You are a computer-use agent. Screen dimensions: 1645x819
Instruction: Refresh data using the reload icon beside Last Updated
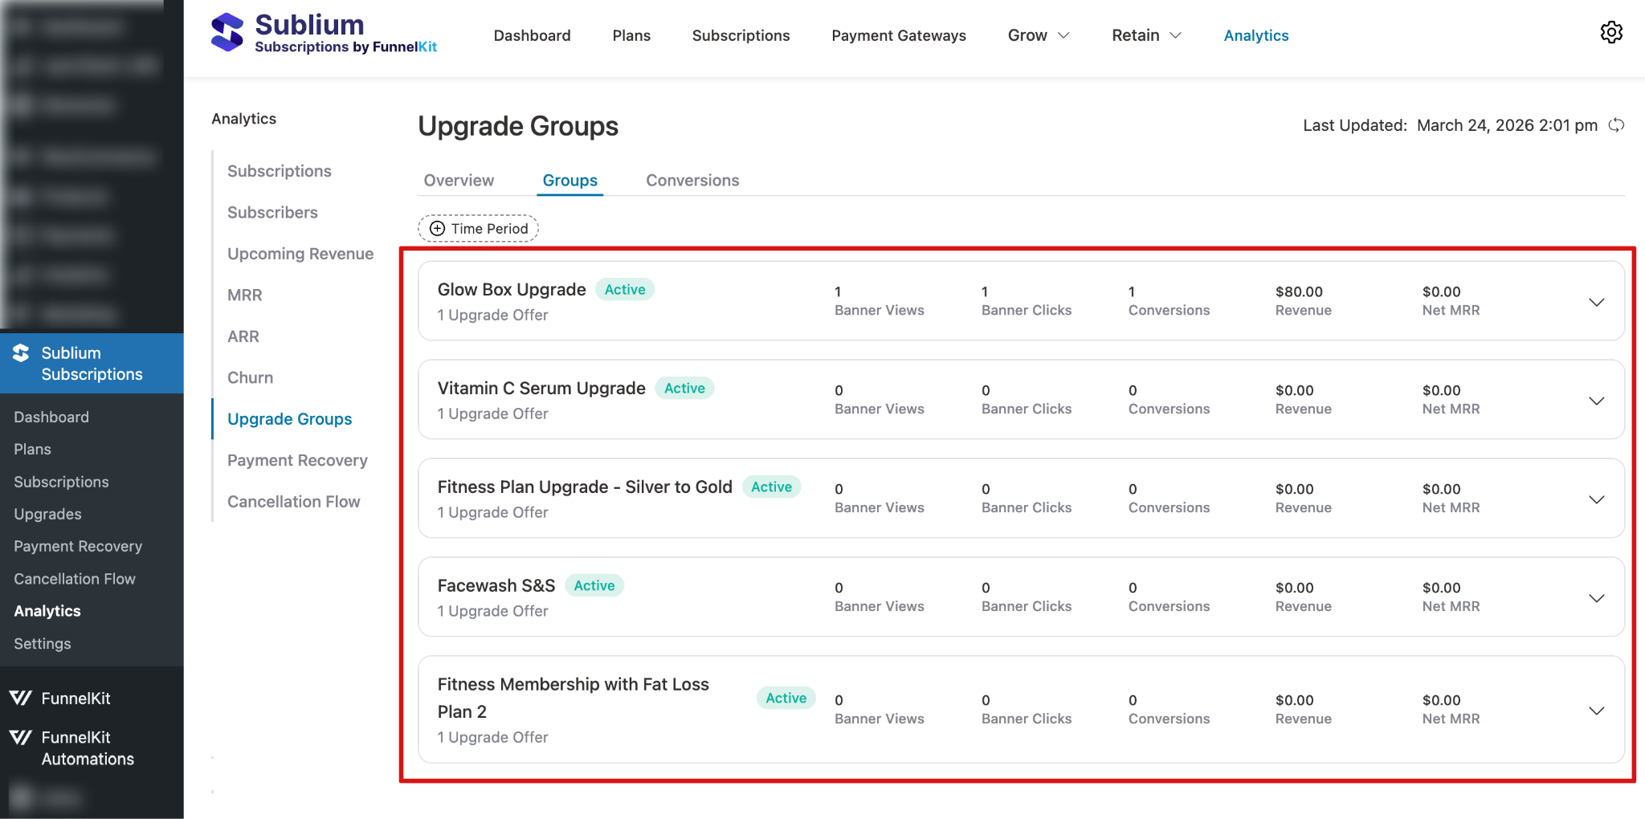[1617, 125]
